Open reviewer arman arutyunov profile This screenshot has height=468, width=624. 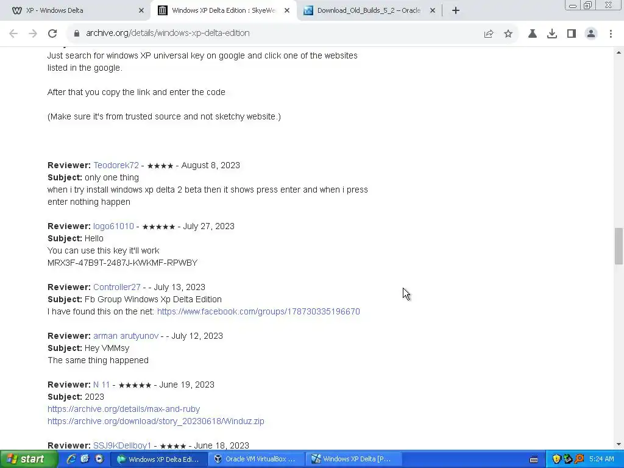click(126, 336)
